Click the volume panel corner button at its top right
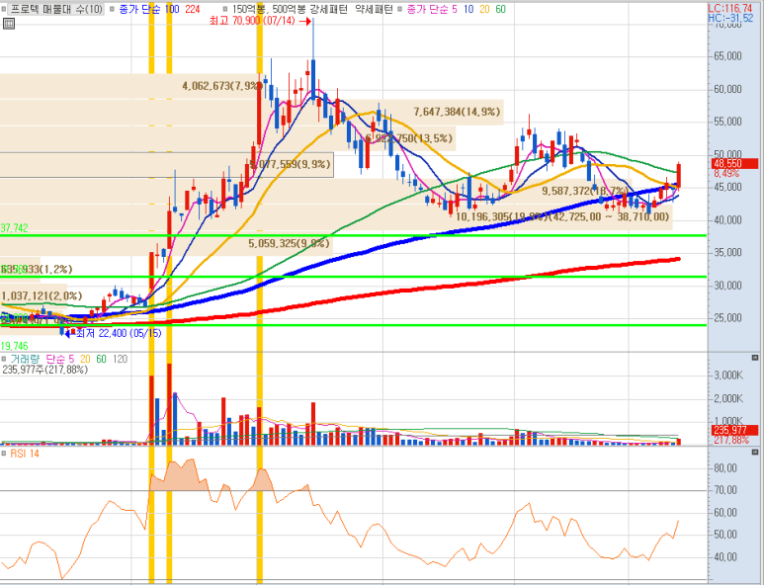The height and width of the screenshot is (585, 764). pos(755,358)
